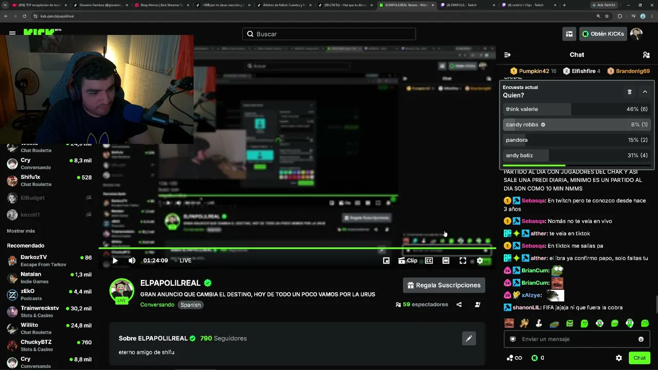Click the follow user icon beside share
Screen dimensions: 658x370
(x=478, y=304)
